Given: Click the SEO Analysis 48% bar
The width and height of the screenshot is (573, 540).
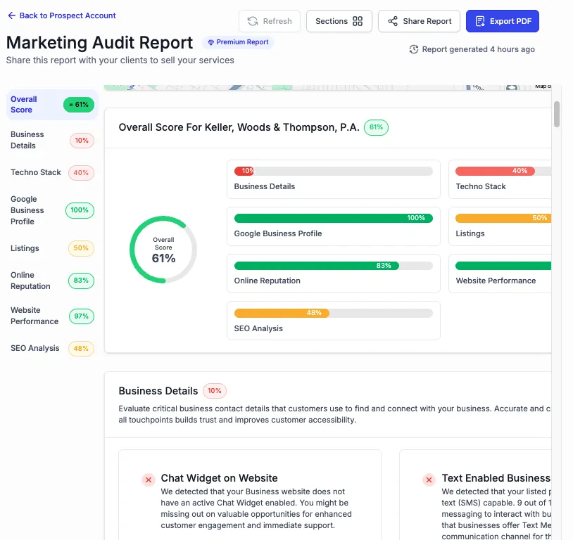Looking at the screenshot, I should pyautogui.click(x=333, y=314).
